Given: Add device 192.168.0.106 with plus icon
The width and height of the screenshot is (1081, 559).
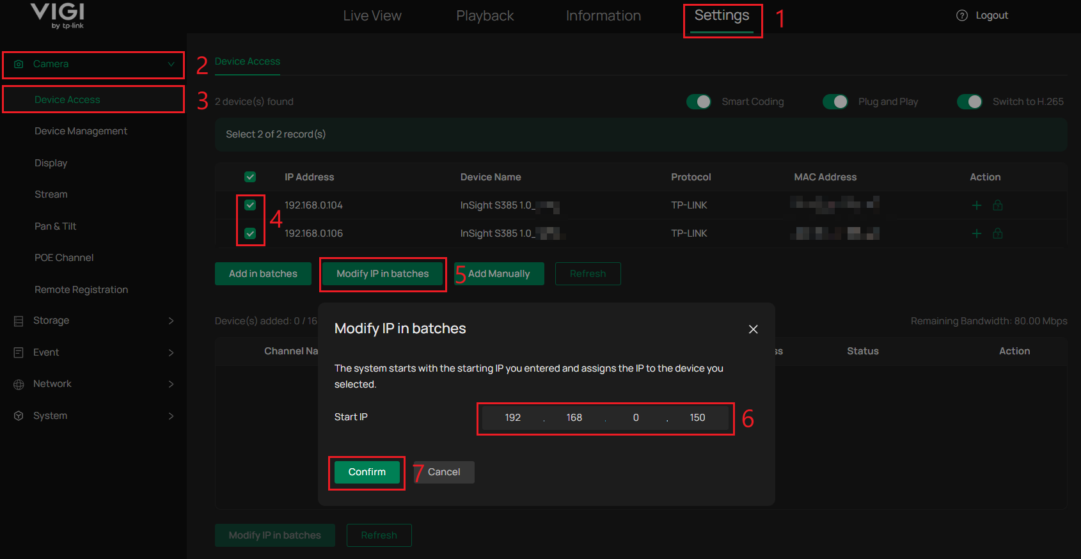Looking at the screenshot, I should (977, 233).
